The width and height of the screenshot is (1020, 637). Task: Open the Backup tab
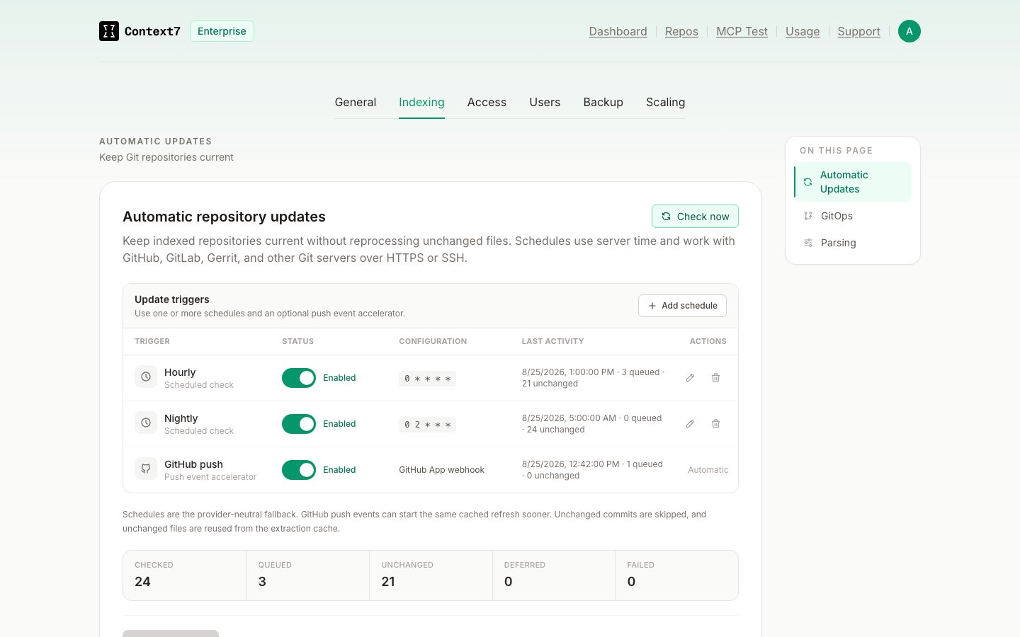pyautogui.click(x=603, y=102)
